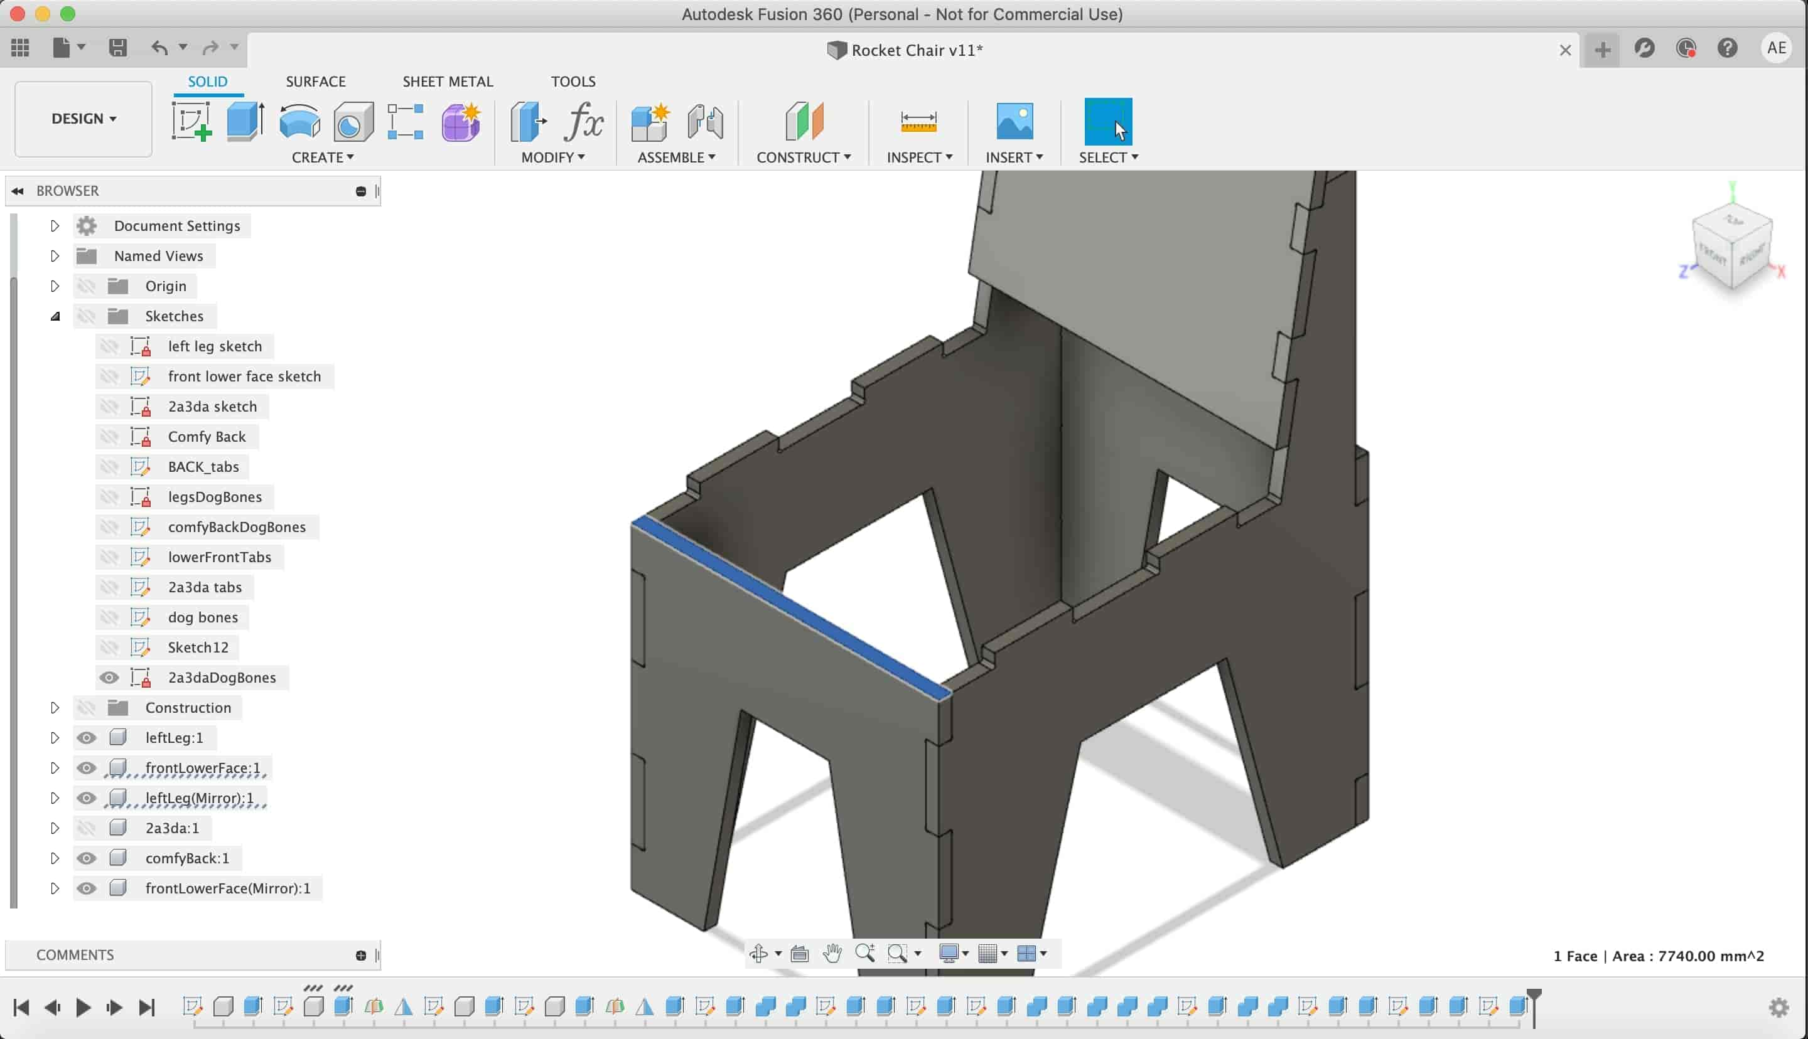Start a new sketch with Create Sketch
This screenshot has width=1808, height=1039.
coord(191,120)
